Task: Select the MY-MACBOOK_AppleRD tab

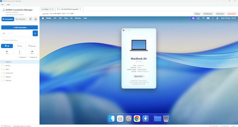Action: point(70,9)
